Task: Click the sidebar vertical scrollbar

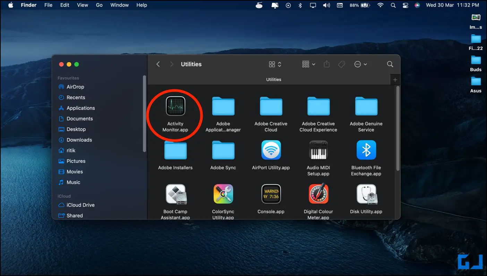Action: click(x=144, y=114)
